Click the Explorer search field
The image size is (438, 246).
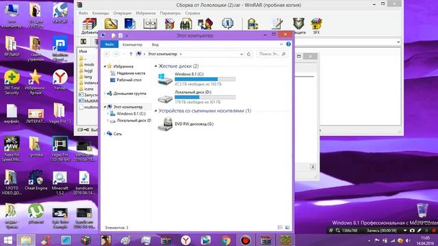coord(272,54)
